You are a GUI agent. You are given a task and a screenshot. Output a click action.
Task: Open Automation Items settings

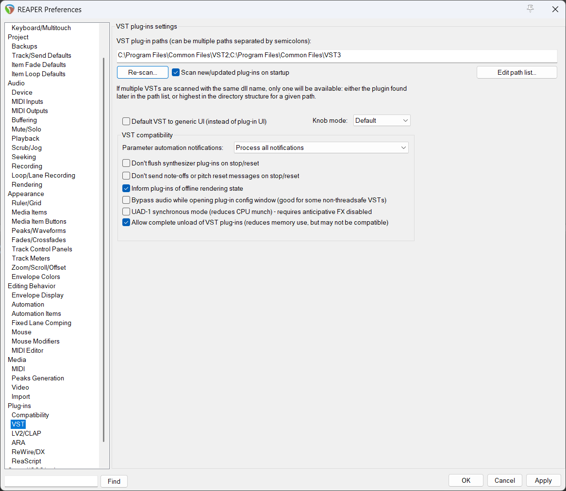coord(36,313)
